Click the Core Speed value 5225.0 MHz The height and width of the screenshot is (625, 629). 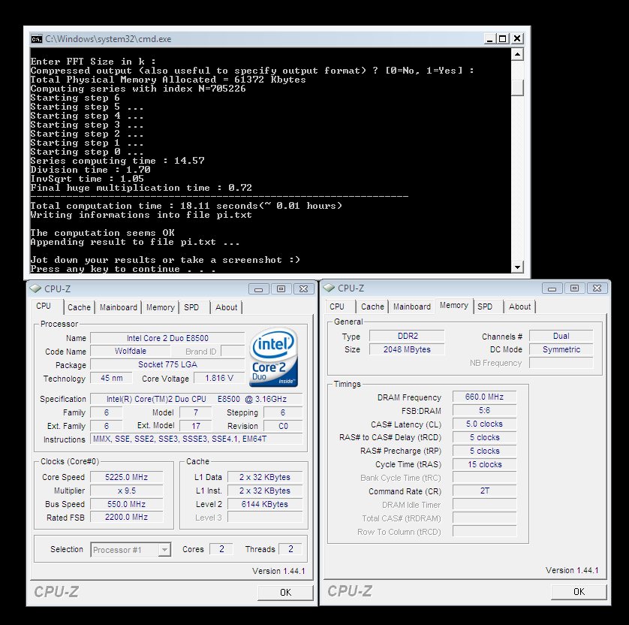[x=126, y=477]
